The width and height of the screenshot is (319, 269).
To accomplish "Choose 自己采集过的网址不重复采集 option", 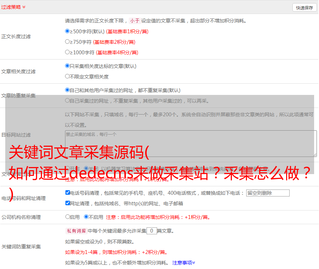I will pyautogui.click(x=68, y=101).
